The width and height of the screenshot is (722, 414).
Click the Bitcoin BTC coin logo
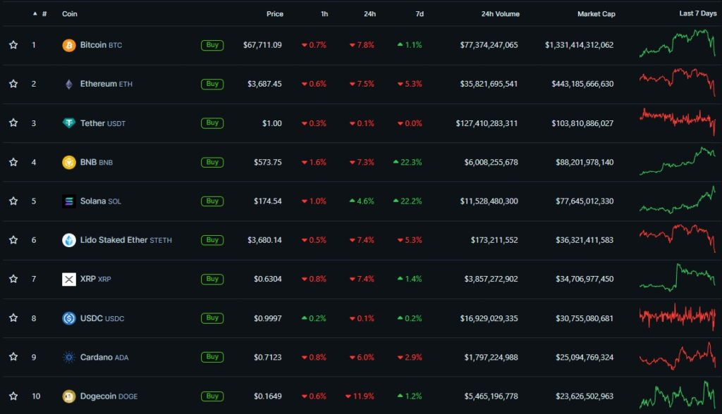68,44
